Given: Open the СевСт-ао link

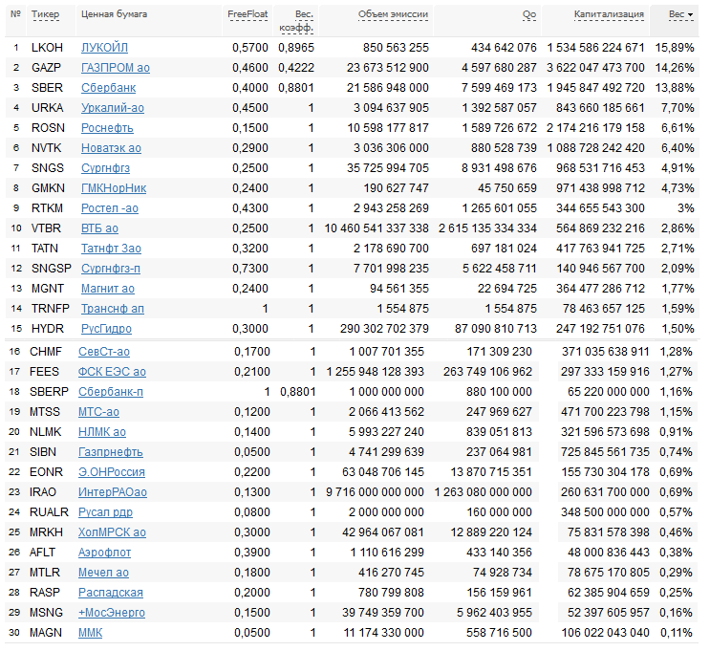Looking at the screenshot, I should click(104, 352).
